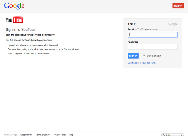
Task: Open the Google Home footer link
Action: [26, 135]
